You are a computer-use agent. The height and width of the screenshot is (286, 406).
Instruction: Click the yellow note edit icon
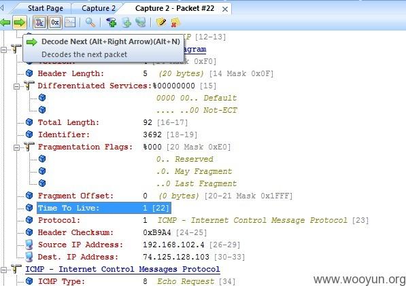pyautogui.click(x=161, y=22)
